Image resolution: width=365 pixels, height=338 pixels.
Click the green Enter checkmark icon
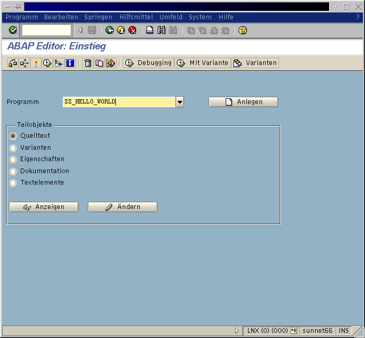13,30
